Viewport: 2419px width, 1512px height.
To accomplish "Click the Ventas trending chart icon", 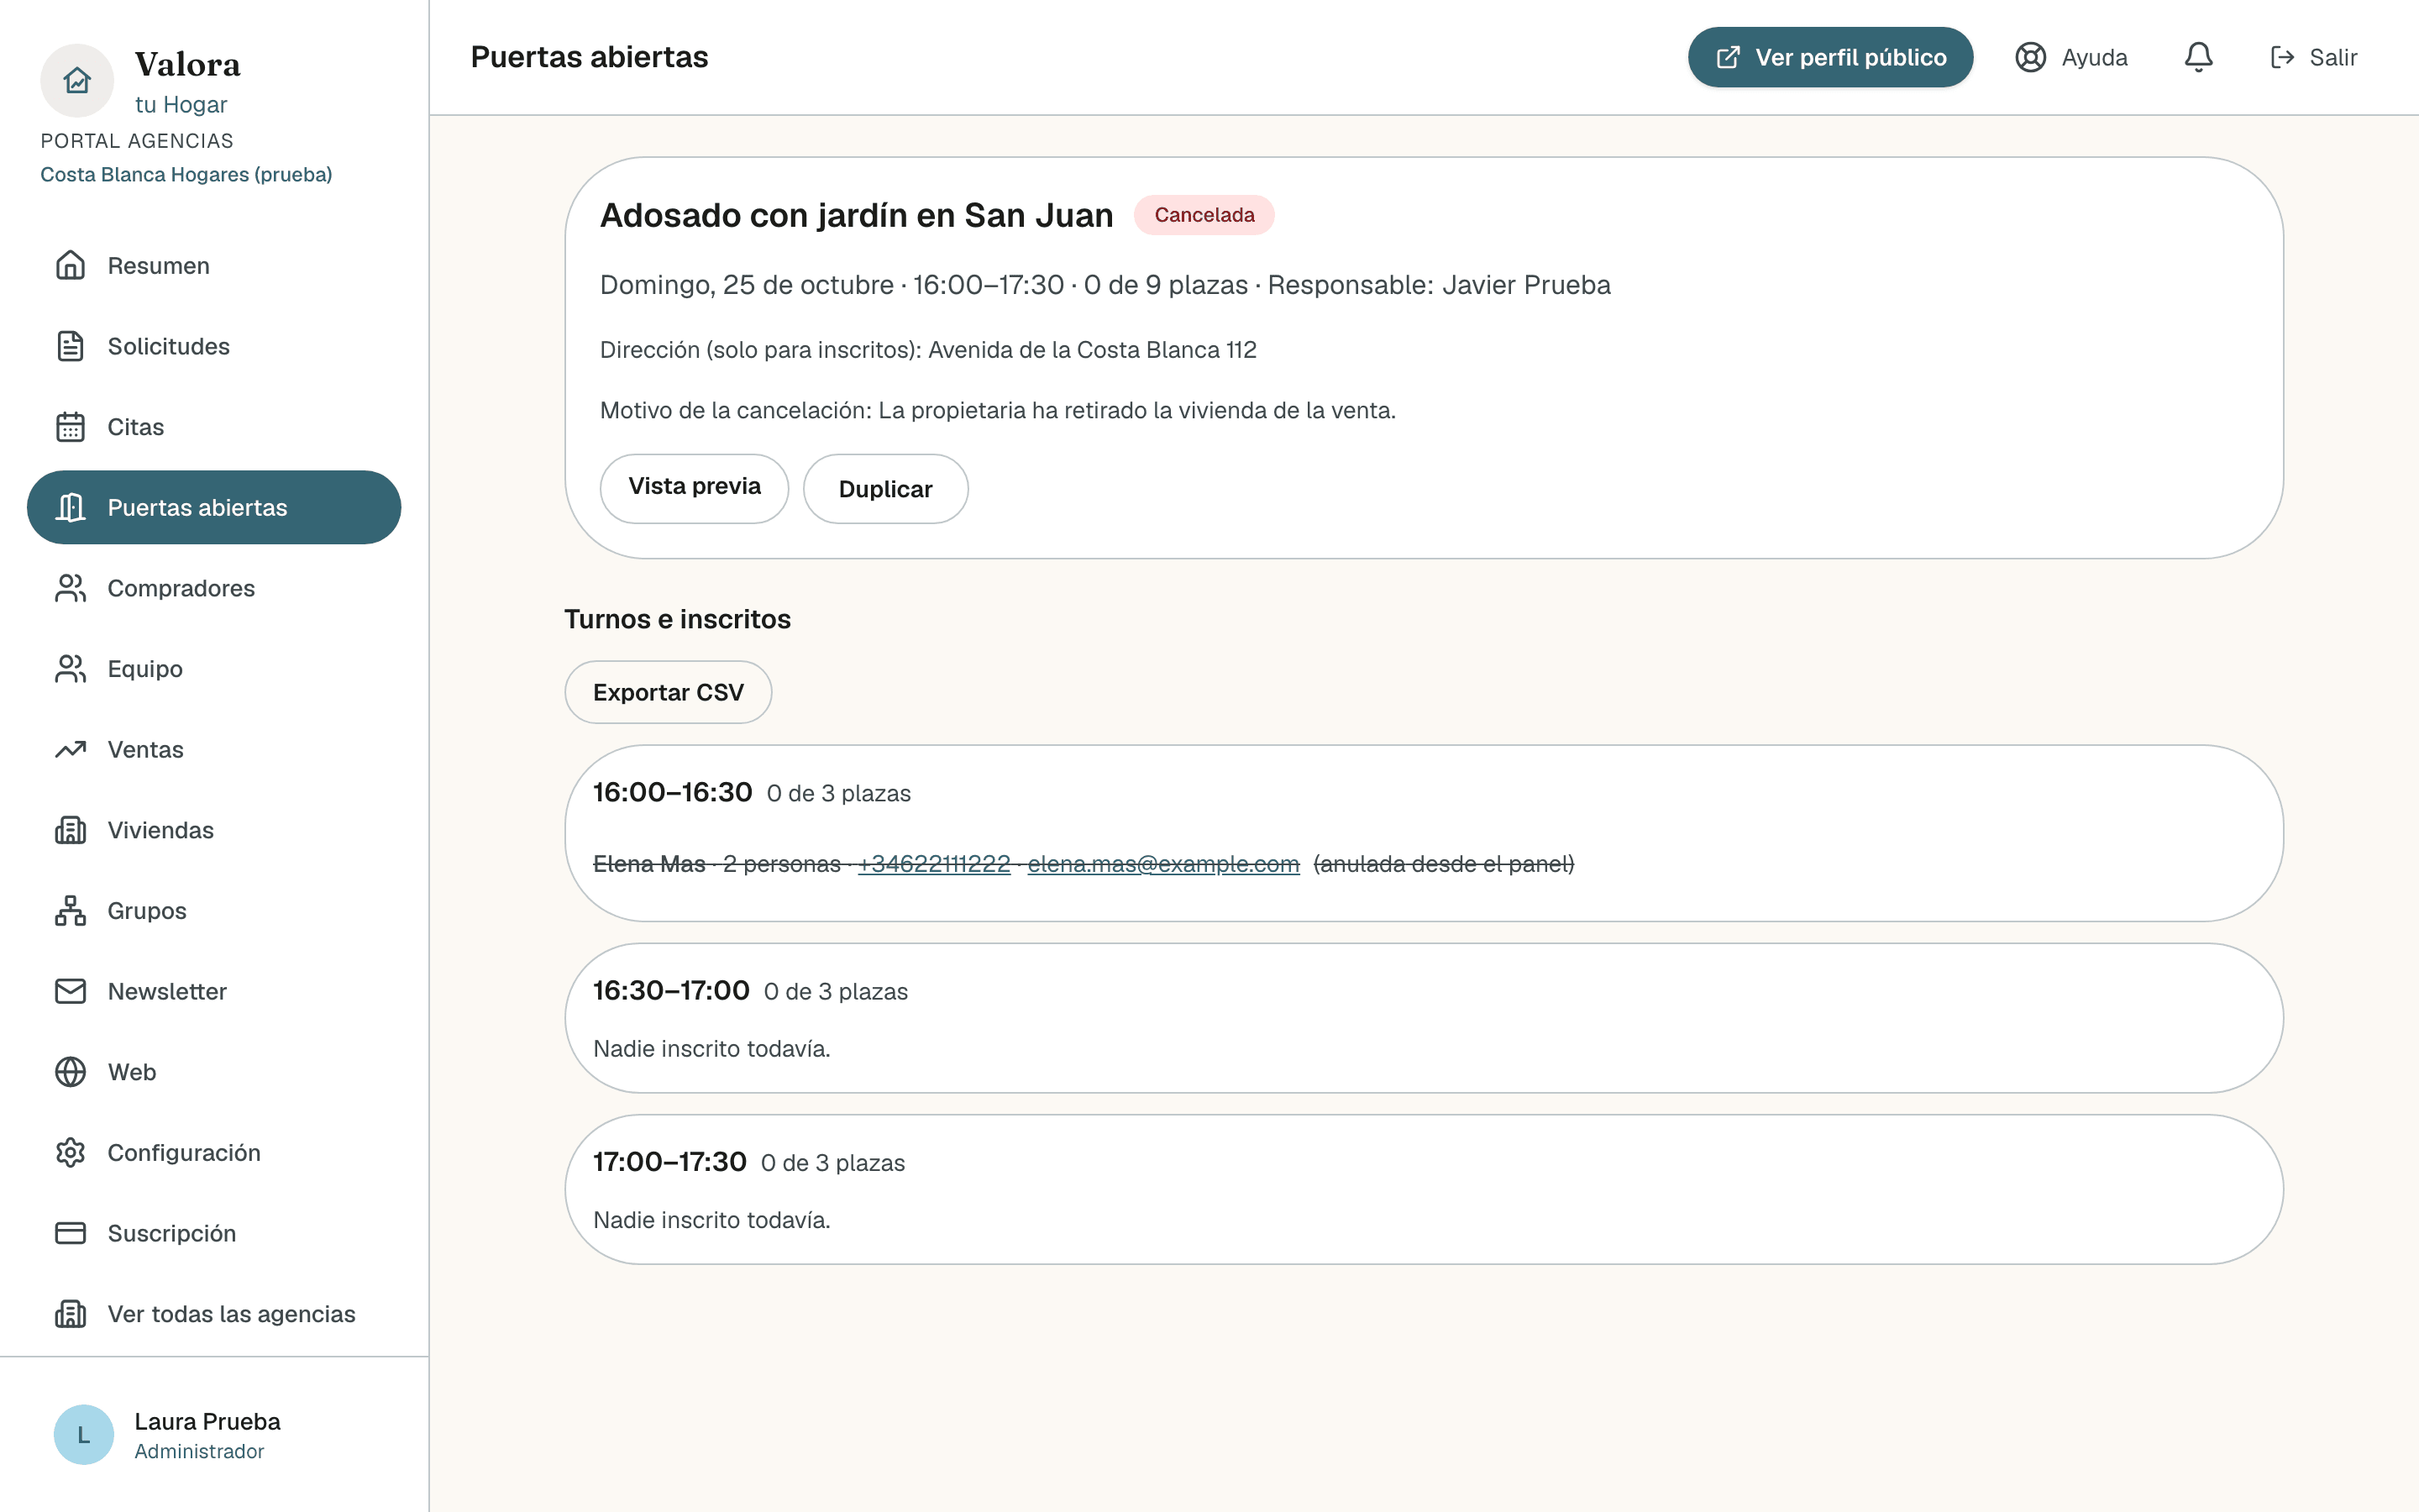I will click(x=70, y=750).
